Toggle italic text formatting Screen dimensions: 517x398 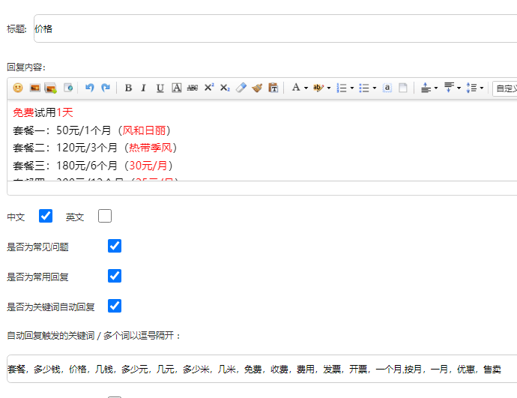(144, 88)
